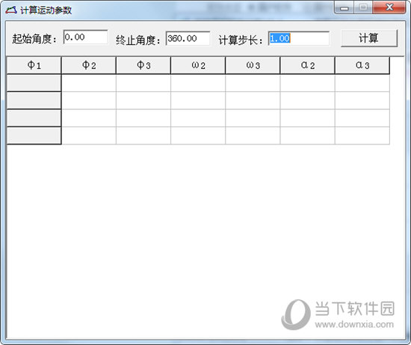
Task: Click the last row header under Φ1
Action: [34, 135]
